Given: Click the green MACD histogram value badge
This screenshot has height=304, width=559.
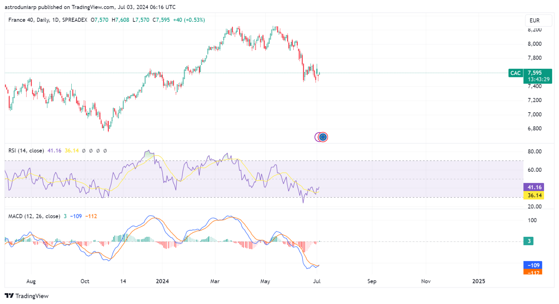Looking at the screenshot, I should click(x=528, y=241).
